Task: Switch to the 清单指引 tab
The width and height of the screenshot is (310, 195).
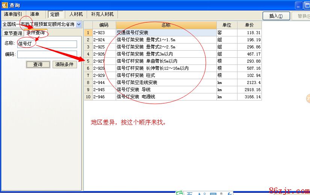Action: coord(13,14)
